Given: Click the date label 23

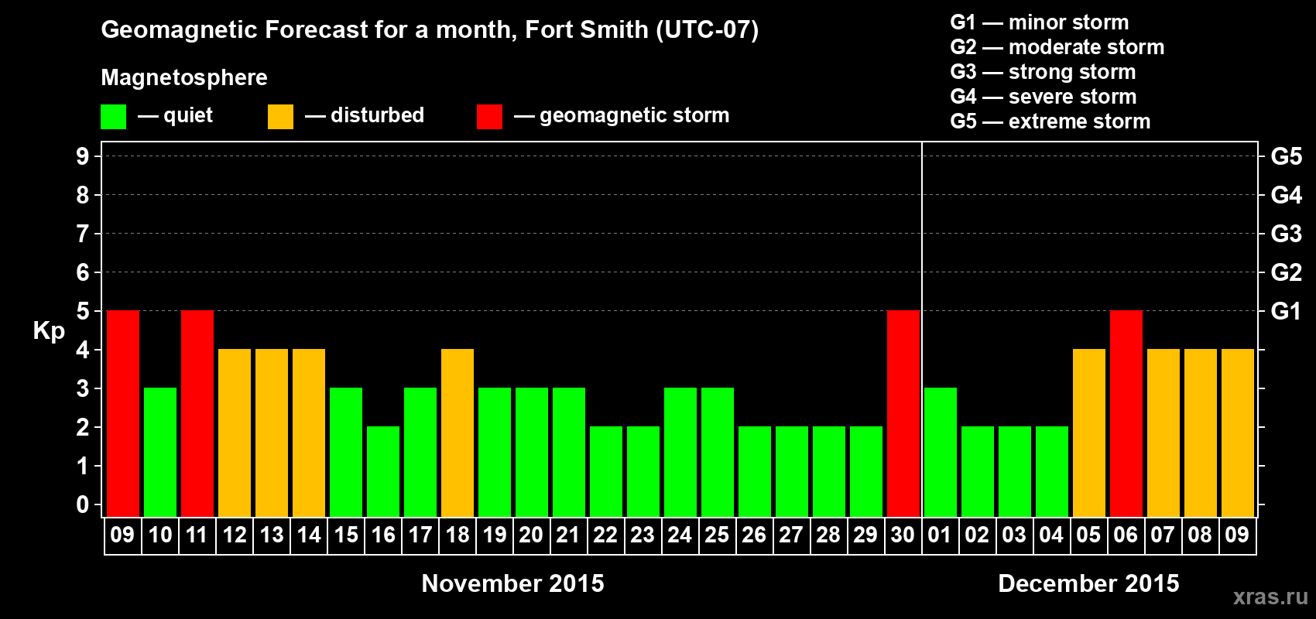Looking at the screenshot, I should point(643,535).
